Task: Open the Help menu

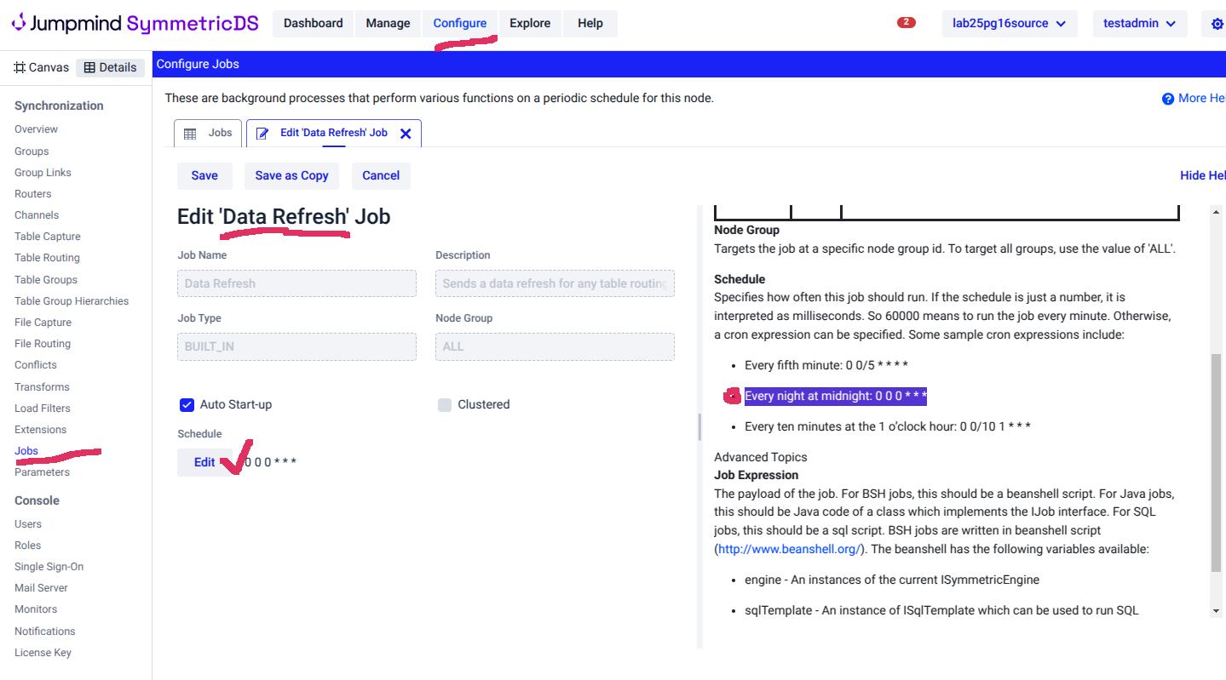Action: (590, 24)
